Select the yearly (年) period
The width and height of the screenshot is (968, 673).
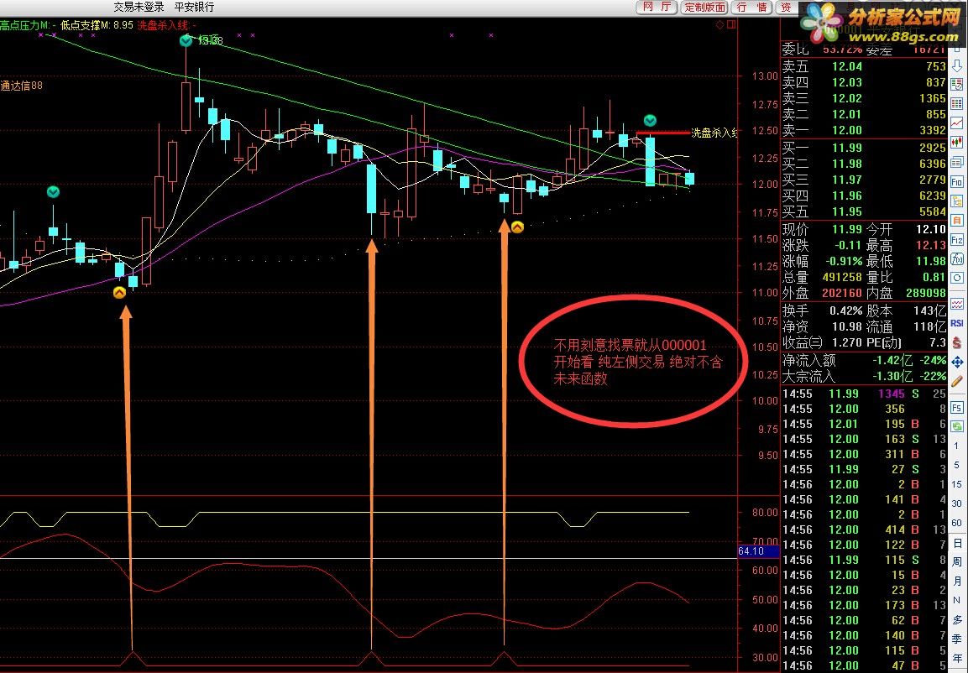point(957,658)
